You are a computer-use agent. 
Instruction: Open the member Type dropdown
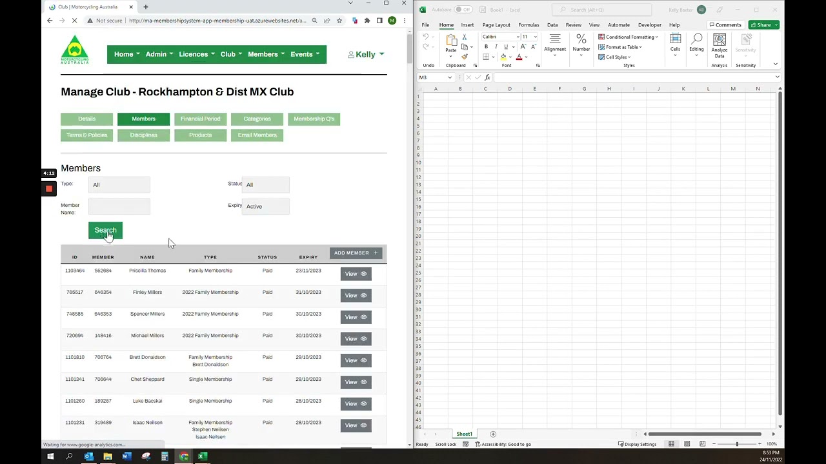[119, 185]
